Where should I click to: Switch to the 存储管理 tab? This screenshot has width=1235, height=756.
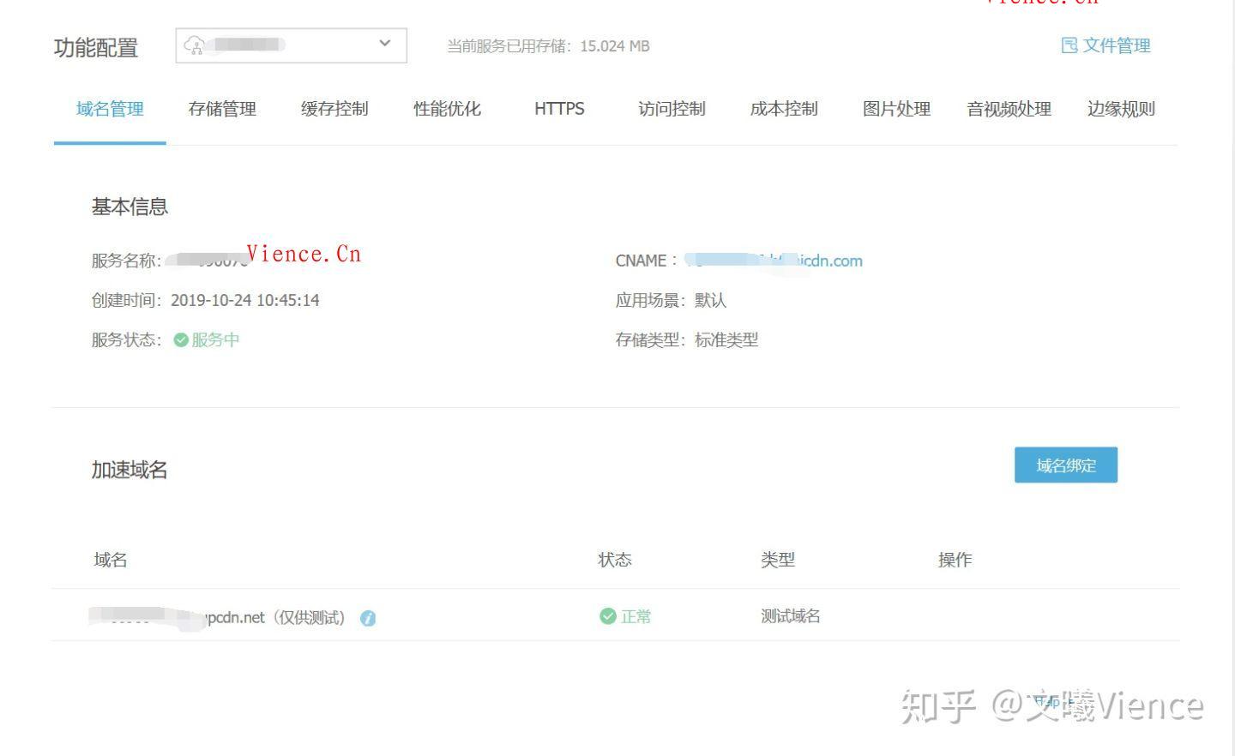(x=221, y=109)
